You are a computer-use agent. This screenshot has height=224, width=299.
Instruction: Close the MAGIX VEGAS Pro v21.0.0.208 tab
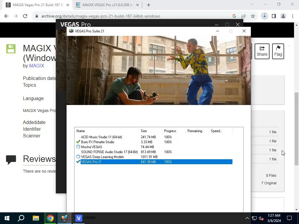[x=138, y=5]
